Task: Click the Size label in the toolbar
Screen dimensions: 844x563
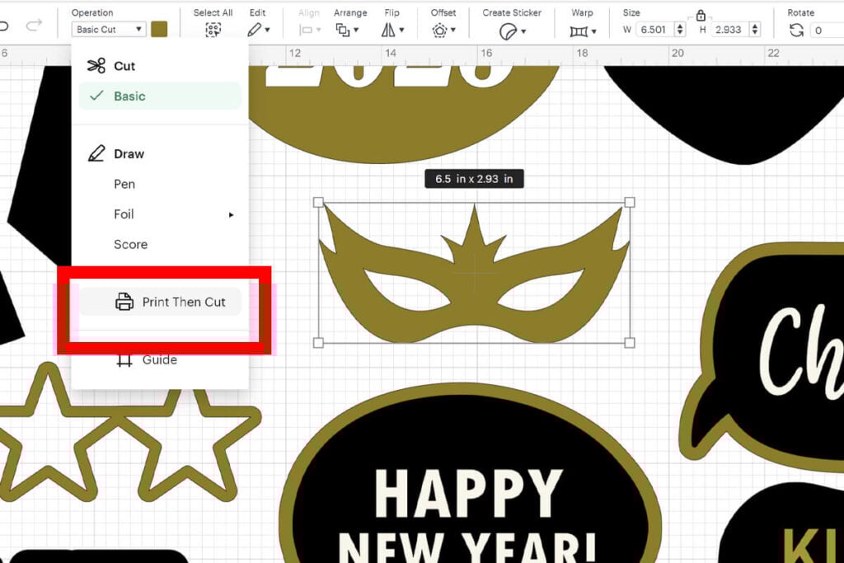Action: [631, 12]
